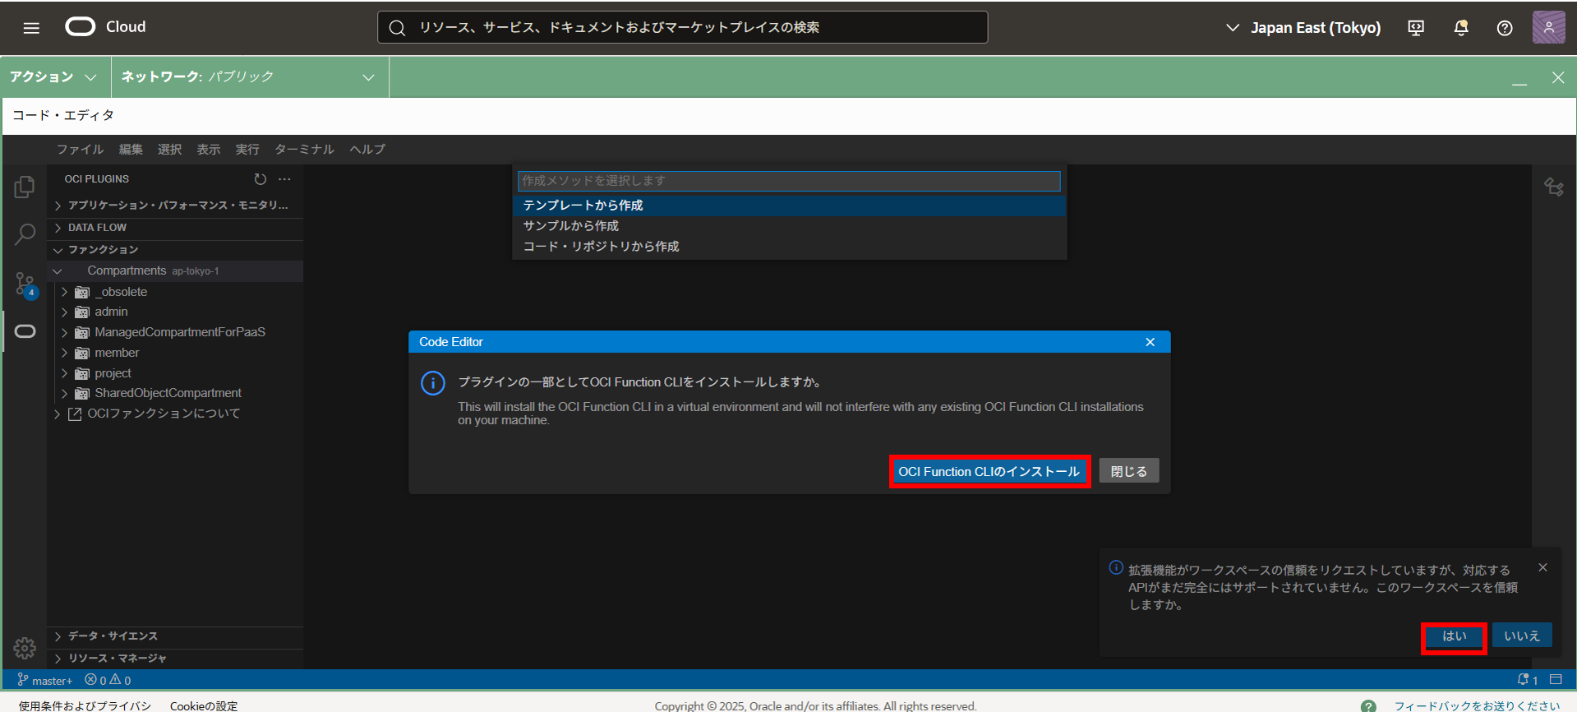1577x712 pixels.
Task: Toggle the panel layout icon in status bar
Action: [x=1556, y=680]
